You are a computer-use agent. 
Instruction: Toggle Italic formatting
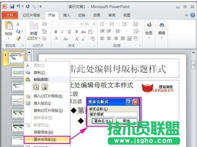coord(63,32)
